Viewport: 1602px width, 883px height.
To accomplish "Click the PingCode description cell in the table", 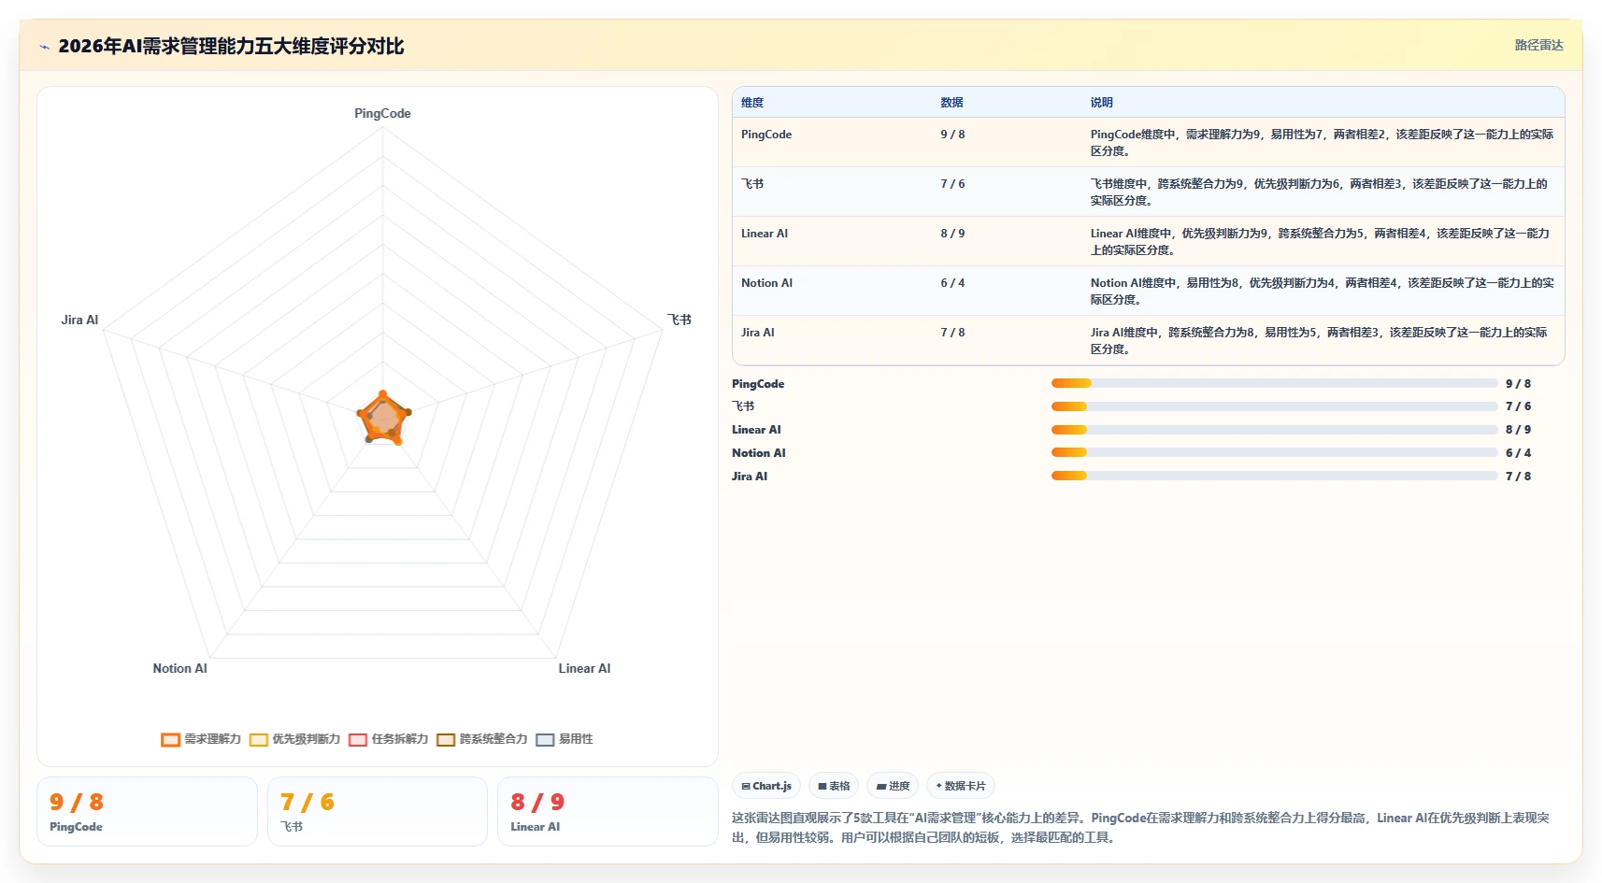I will coord(1322,143).
